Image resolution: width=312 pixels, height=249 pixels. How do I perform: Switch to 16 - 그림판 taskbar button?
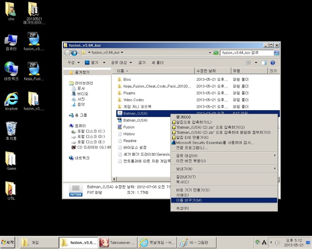click(197, 242)
